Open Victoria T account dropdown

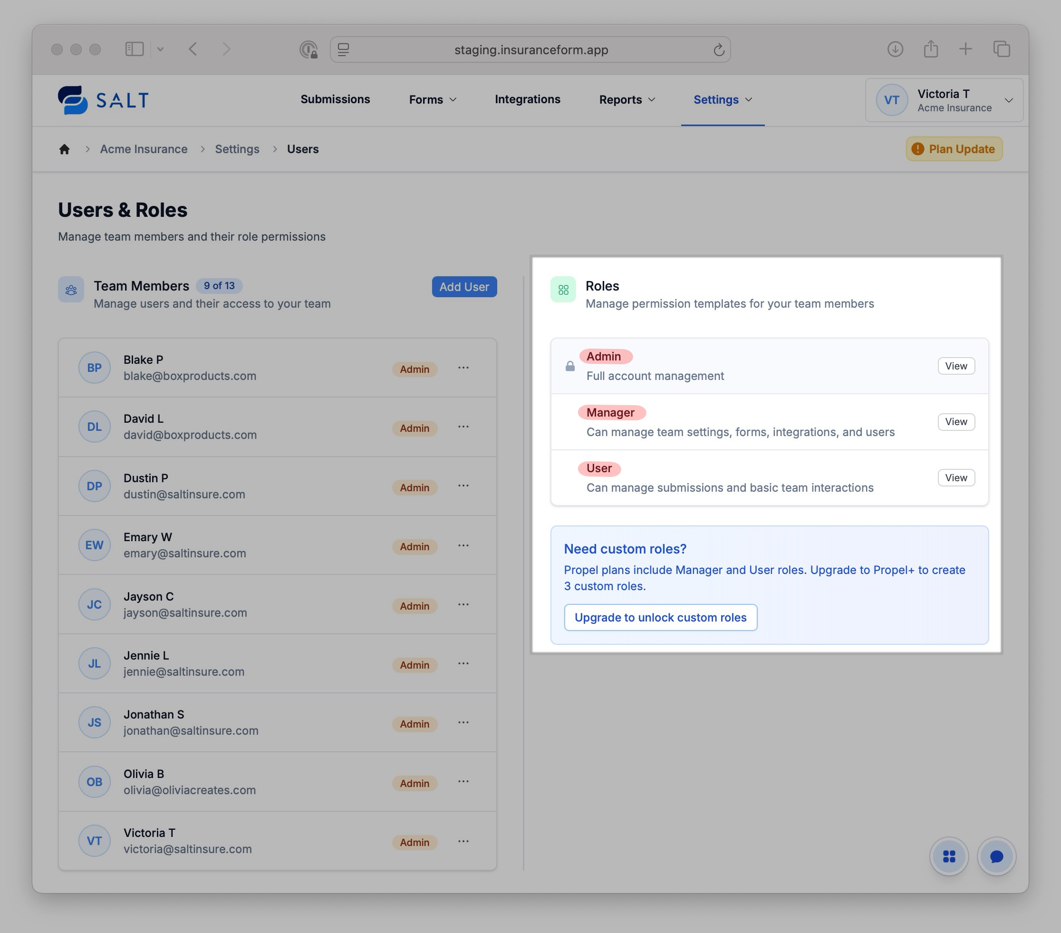pos(944,100)
